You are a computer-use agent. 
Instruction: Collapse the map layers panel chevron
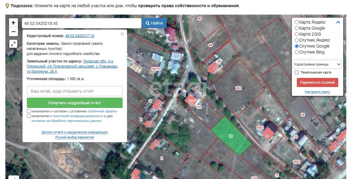(x=338, y=22)
